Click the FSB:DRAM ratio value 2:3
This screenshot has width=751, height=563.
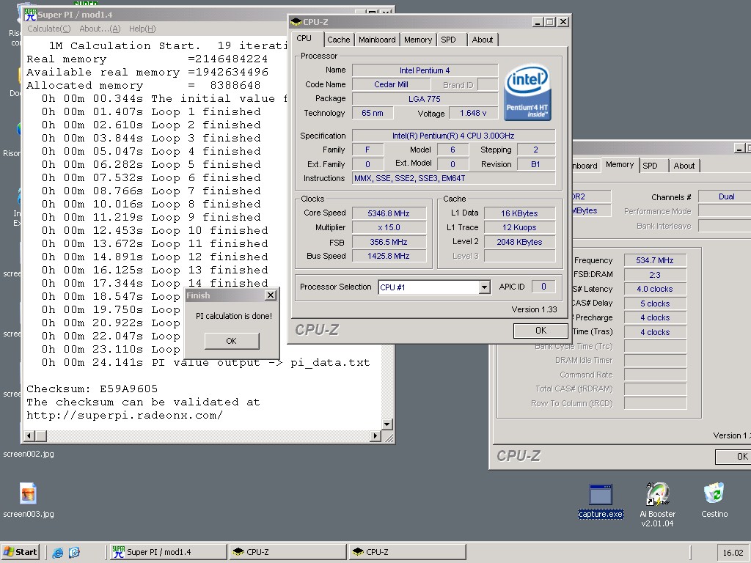click(655, 275)
